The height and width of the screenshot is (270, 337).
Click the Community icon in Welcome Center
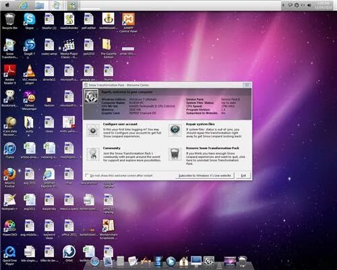click(x=93, y=154)
